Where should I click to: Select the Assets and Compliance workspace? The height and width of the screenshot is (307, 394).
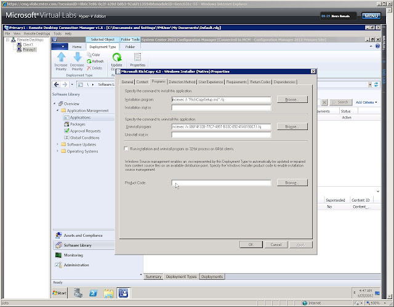(83, 235)
